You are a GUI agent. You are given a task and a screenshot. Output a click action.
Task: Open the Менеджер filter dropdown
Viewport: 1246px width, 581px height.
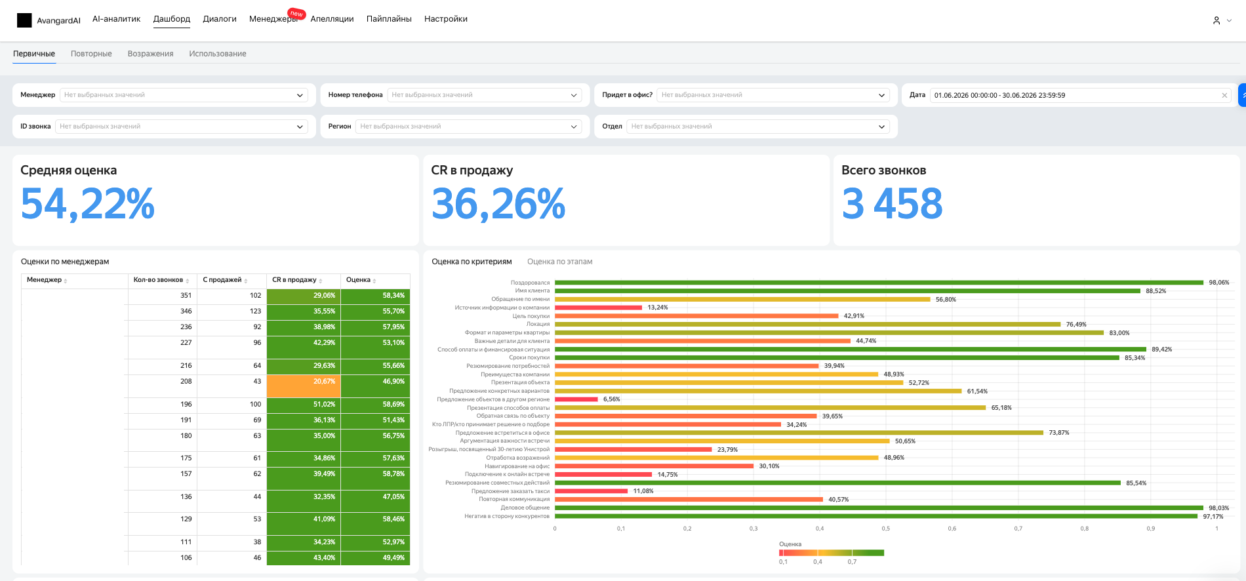184,95
